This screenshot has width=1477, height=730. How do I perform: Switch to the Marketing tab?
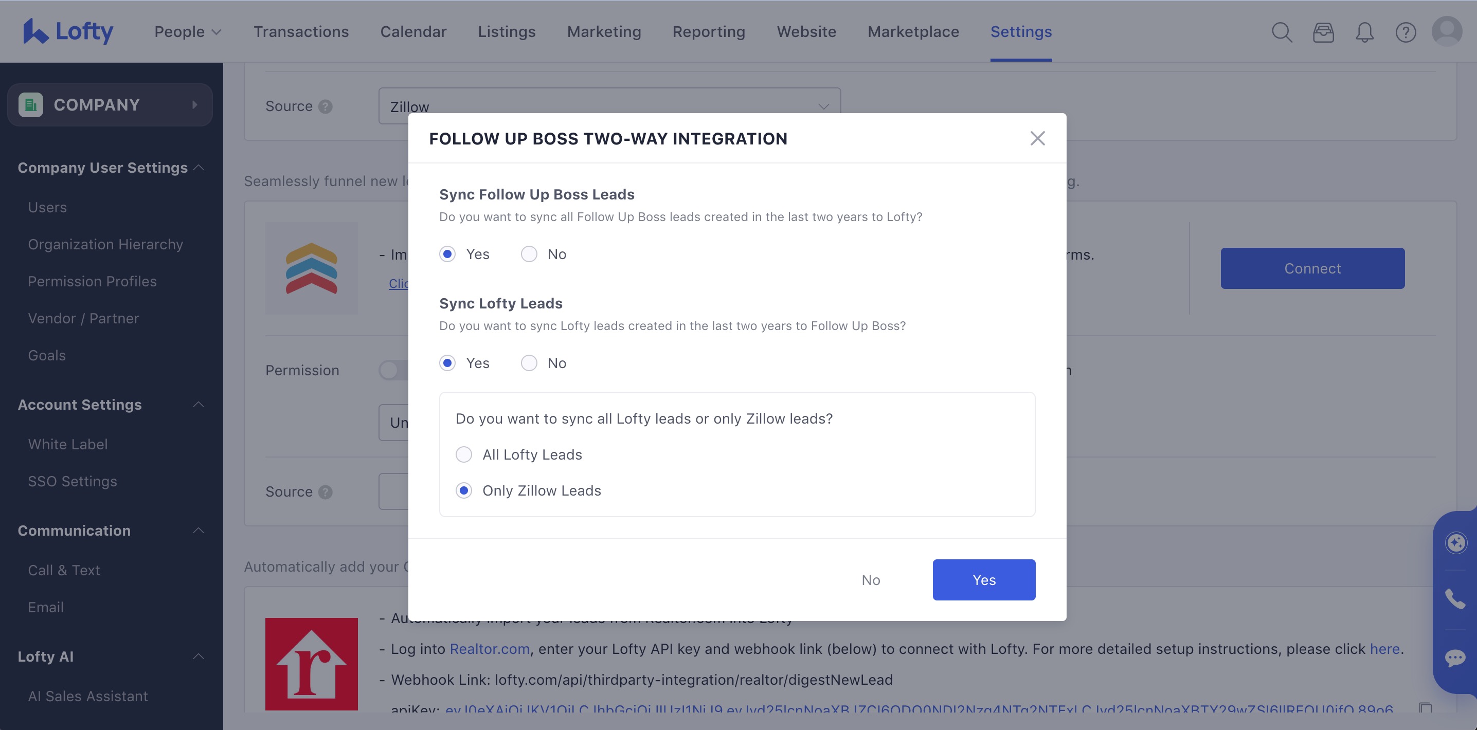point(604,31)
